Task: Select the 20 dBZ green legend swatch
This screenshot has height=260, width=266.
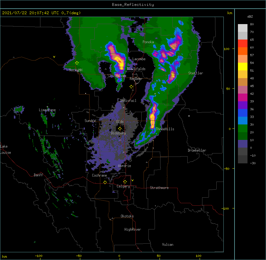Action: point(243,128)
